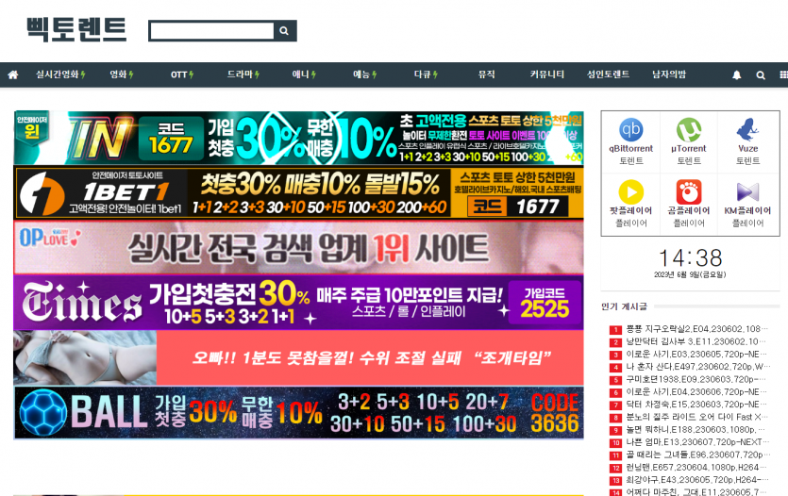Click the magnifier icon in navigation bar
The height and width of the screenshot is (496, 788).
pyautogui.click(x=761, y=74)
